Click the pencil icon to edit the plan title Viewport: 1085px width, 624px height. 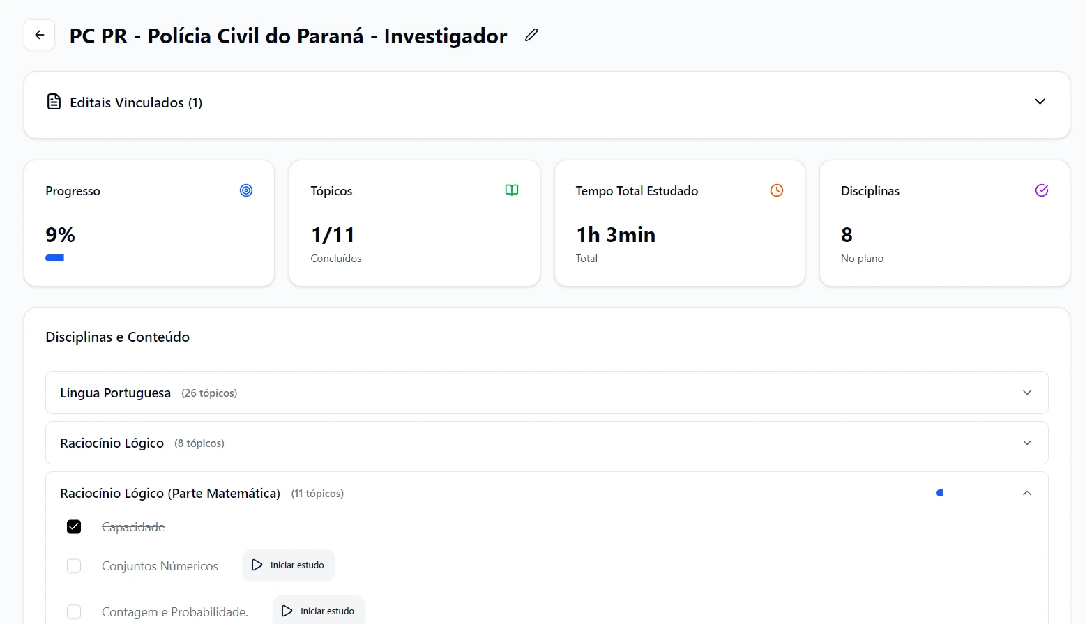531,35
